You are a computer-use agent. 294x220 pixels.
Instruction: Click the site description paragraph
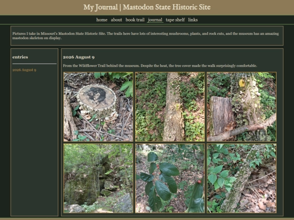145,36
